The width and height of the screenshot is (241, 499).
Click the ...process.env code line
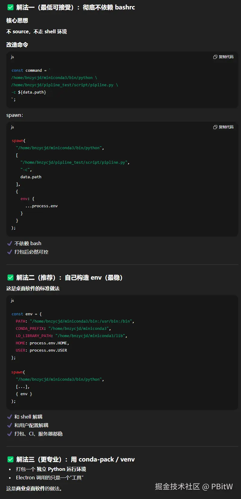(x=41, y=206)
